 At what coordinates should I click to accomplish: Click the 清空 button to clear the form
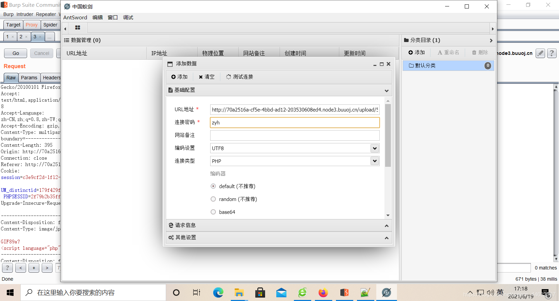tap(206, 77)
